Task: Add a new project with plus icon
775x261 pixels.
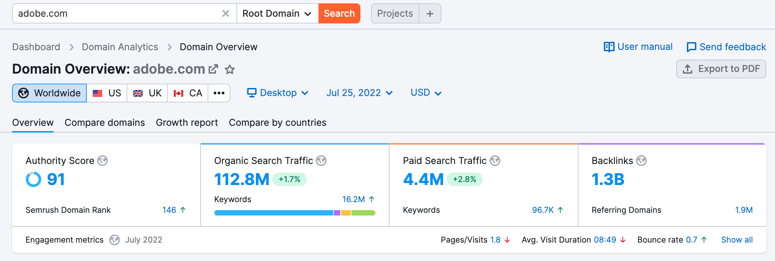Action: [430, 13]
